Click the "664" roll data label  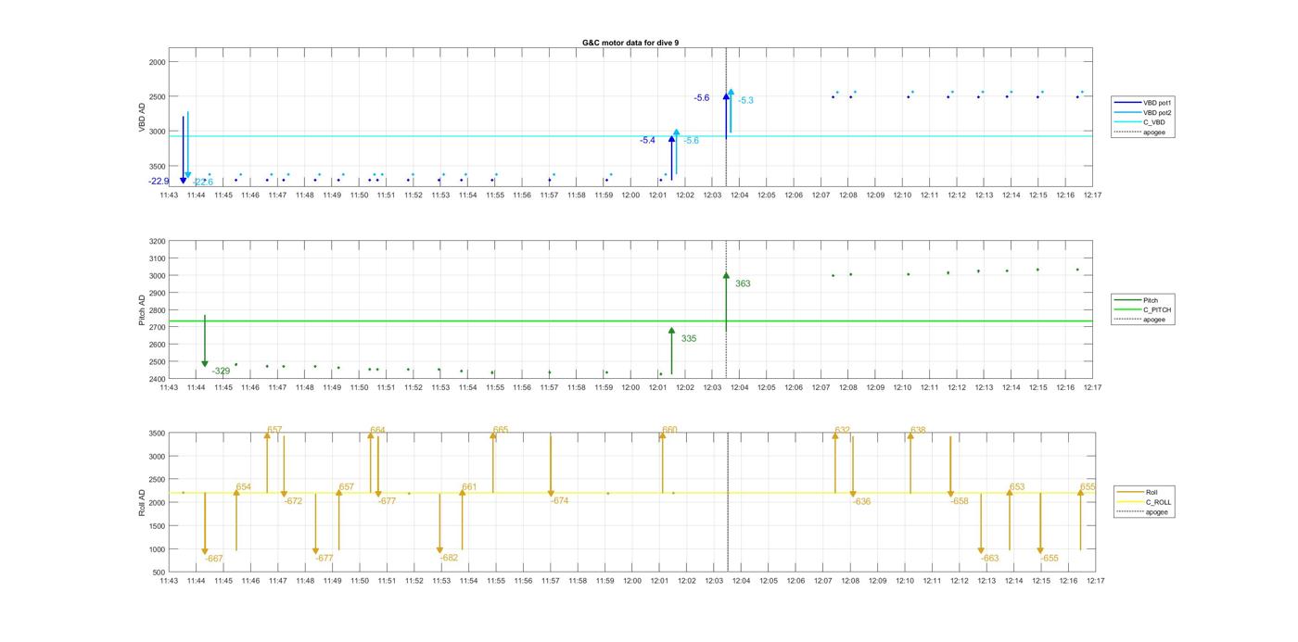[x=377, y=430]
